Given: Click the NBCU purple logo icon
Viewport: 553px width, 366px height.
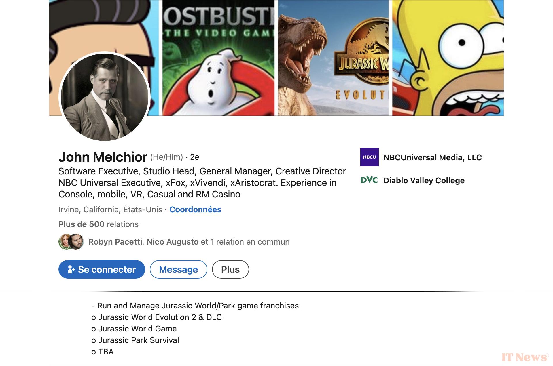Looking at the screenshot, I should tap(369, 157).
